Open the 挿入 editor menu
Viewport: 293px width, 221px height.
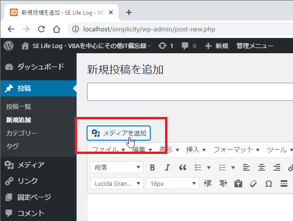pyautogui.click(x=195, y=149)
